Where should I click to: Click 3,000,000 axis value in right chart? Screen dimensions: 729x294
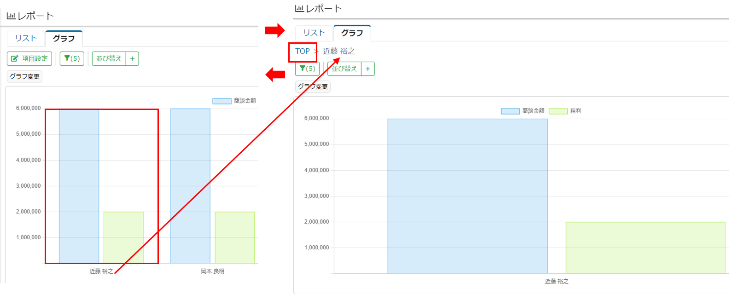pos(317,196)
